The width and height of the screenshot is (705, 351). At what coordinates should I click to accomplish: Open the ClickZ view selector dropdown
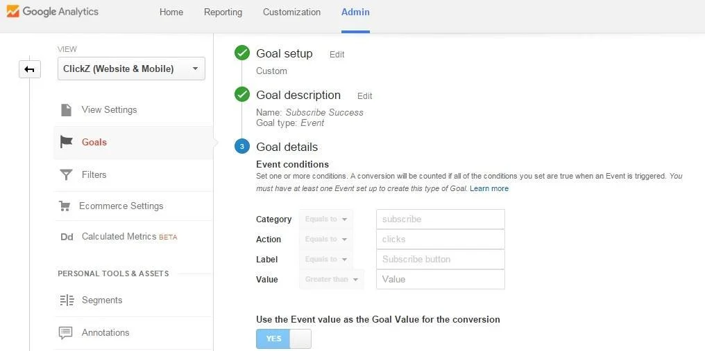pos(131,69)
